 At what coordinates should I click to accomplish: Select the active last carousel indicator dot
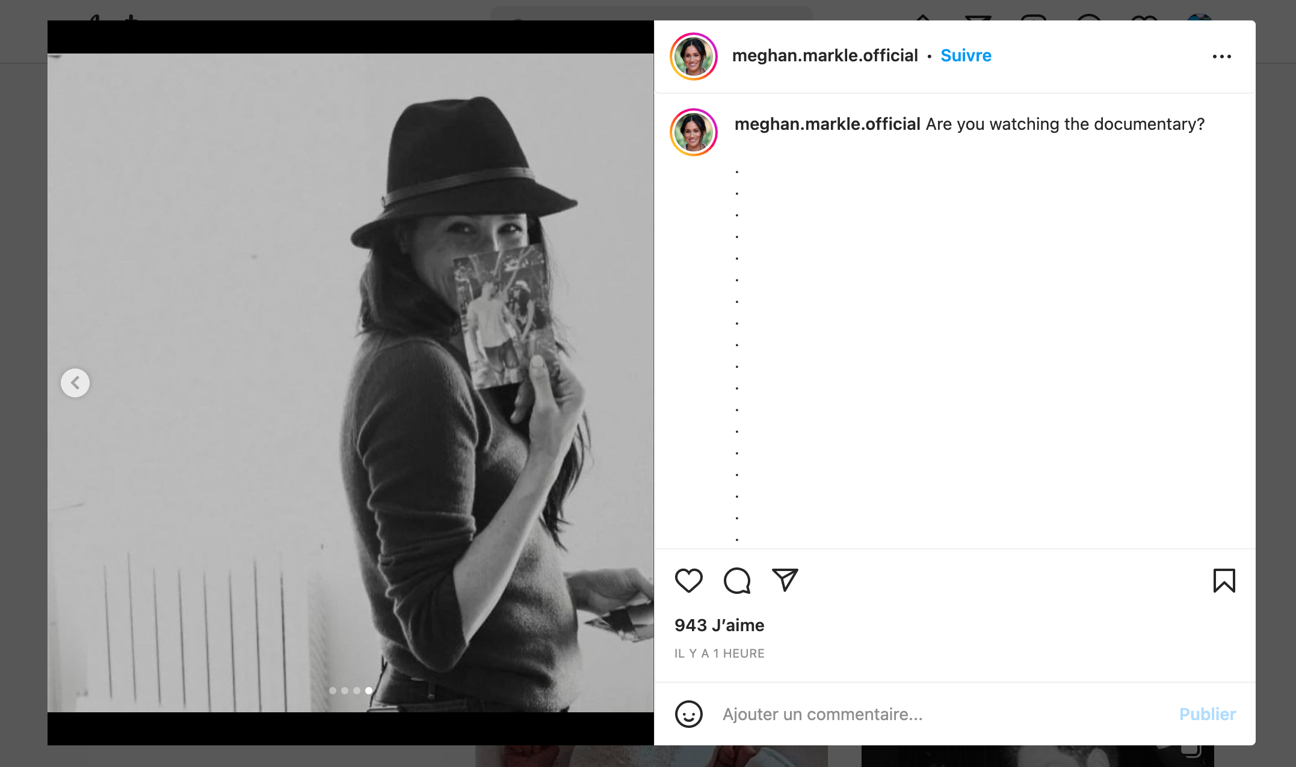(x=369, y=691)
